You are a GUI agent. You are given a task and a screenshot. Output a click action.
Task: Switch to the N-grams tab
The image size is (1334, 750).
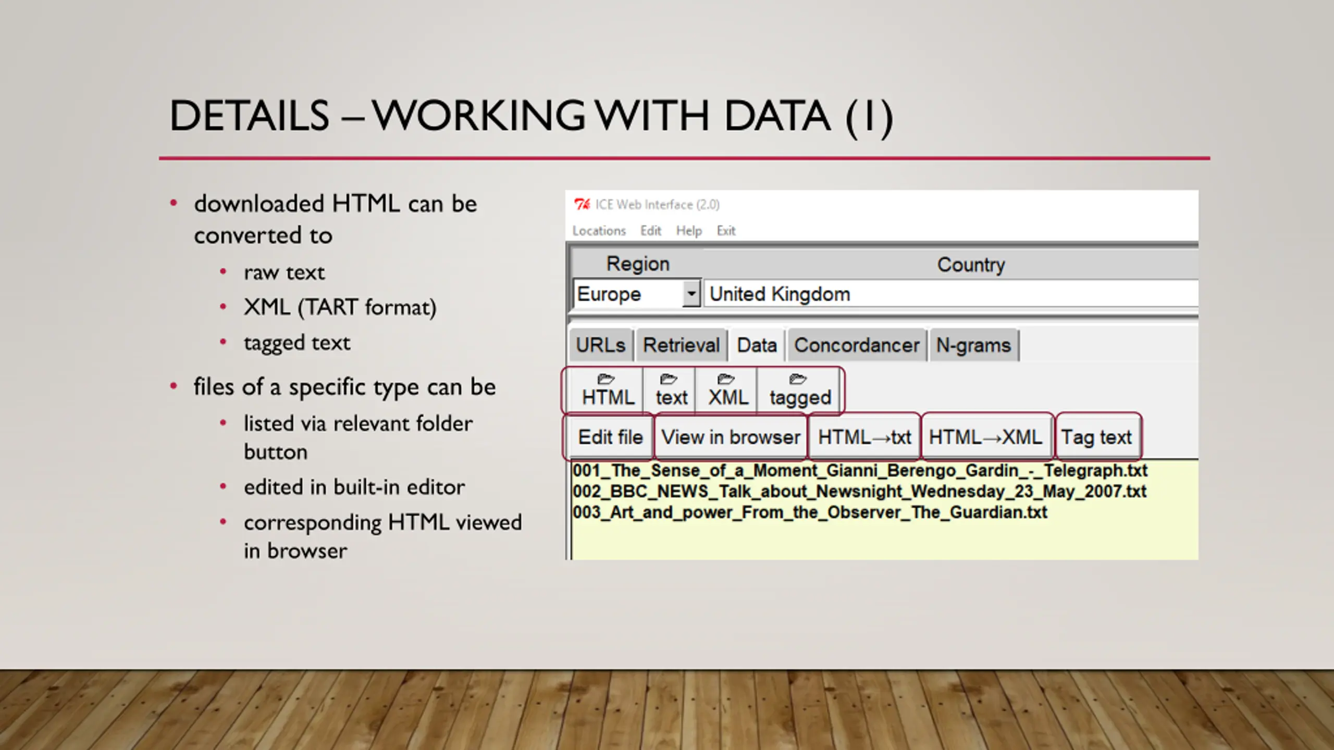point(973,345)
